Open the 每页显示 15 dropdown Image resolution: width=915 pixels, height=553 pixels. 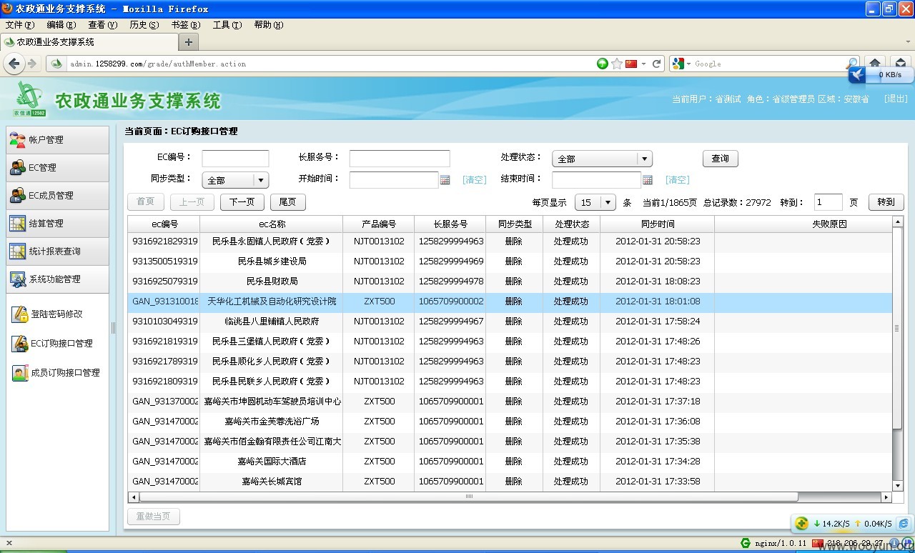595,203
